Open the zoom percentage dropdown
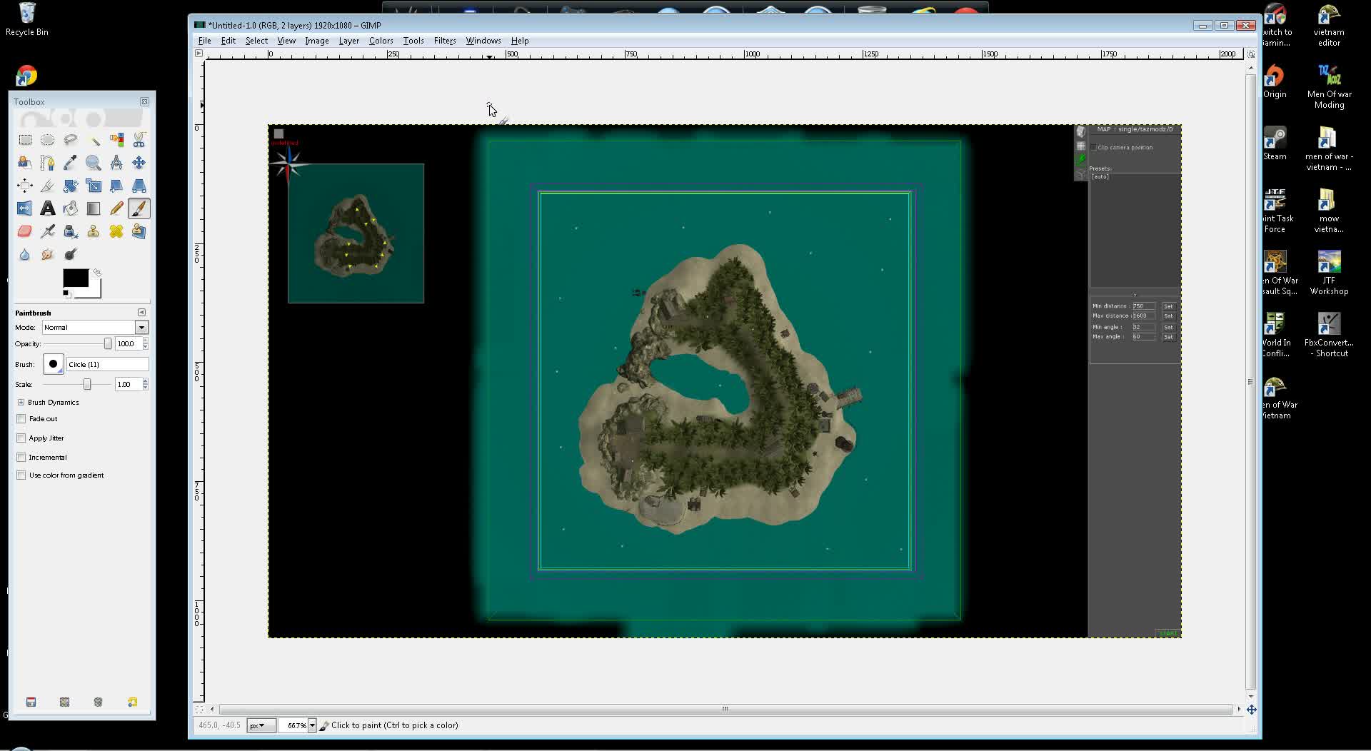This screenshot has height=751, width=1371. tap(313, 725)
